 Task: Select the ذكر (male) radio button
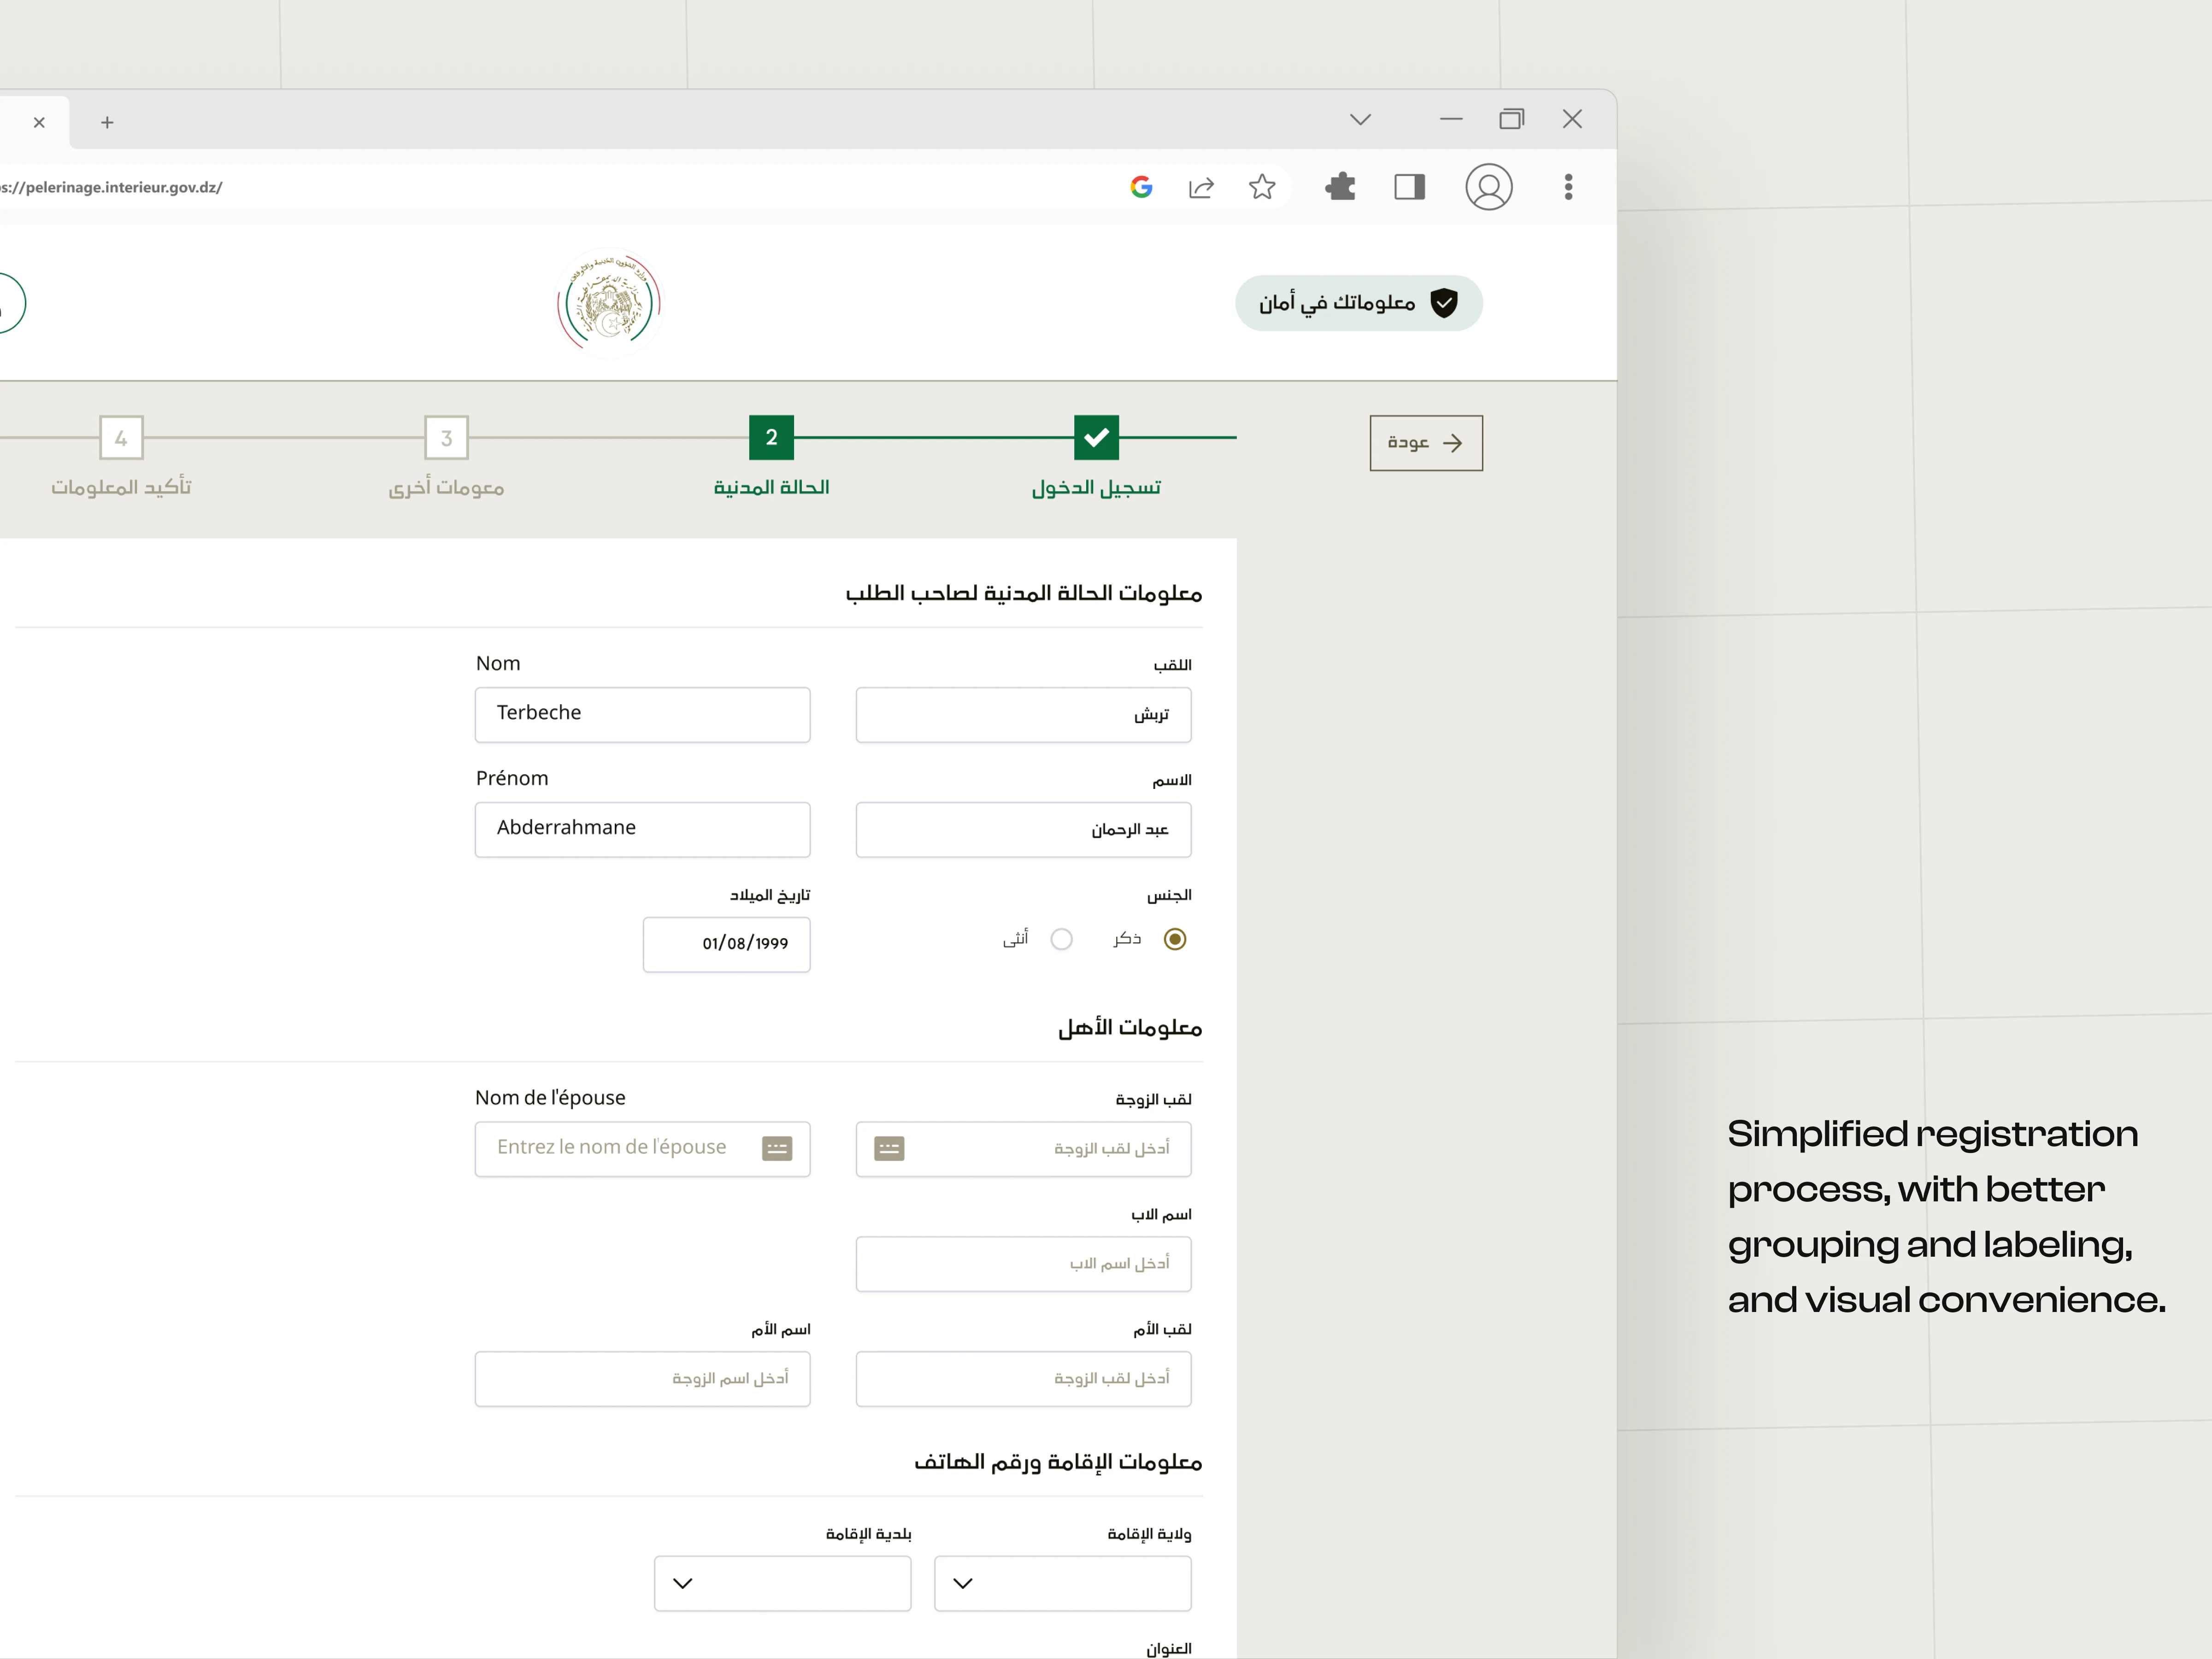click(x=1175, y=939)
